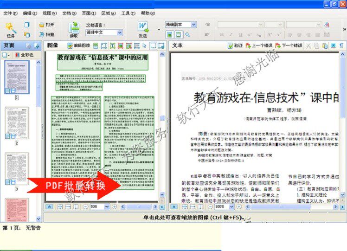This screenshot has width=347, height=251.
Task: Go to 下一个错误 next error
Action: click(x=289, y=45)
